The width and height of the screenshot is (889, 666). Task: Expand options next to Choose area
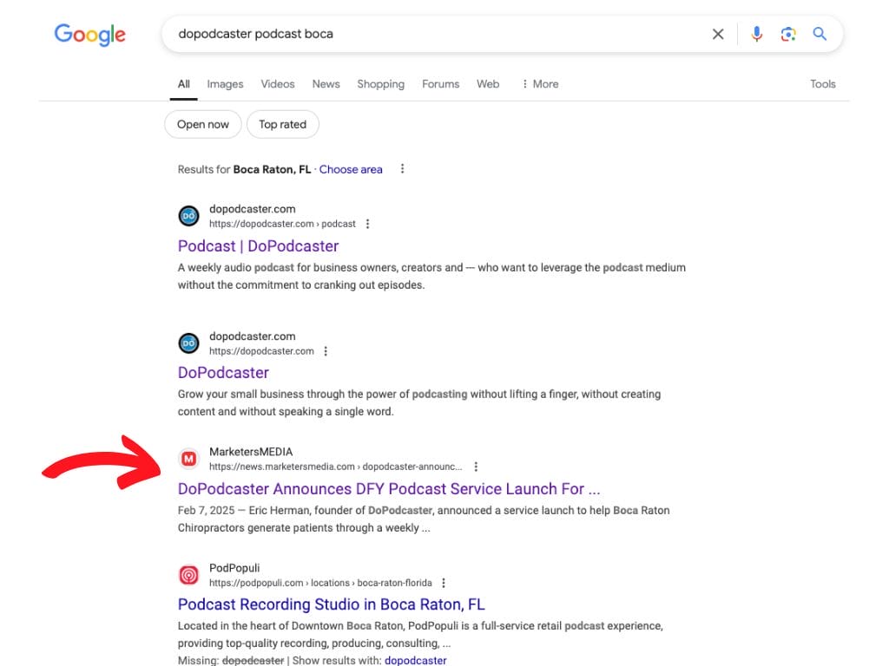pyautogui.click(x=402, y=169)
